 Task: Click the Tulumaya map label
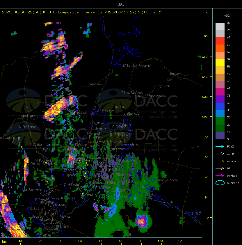point(99,128)
